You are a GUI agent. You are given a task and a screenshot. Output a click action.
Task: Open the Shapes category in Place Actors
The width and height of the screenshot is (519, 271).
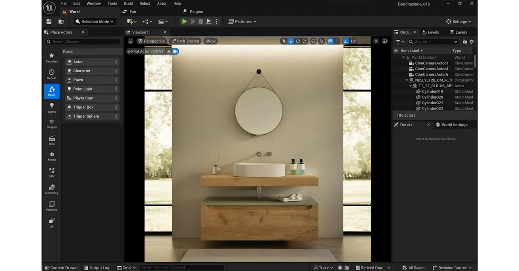point(51,124)
